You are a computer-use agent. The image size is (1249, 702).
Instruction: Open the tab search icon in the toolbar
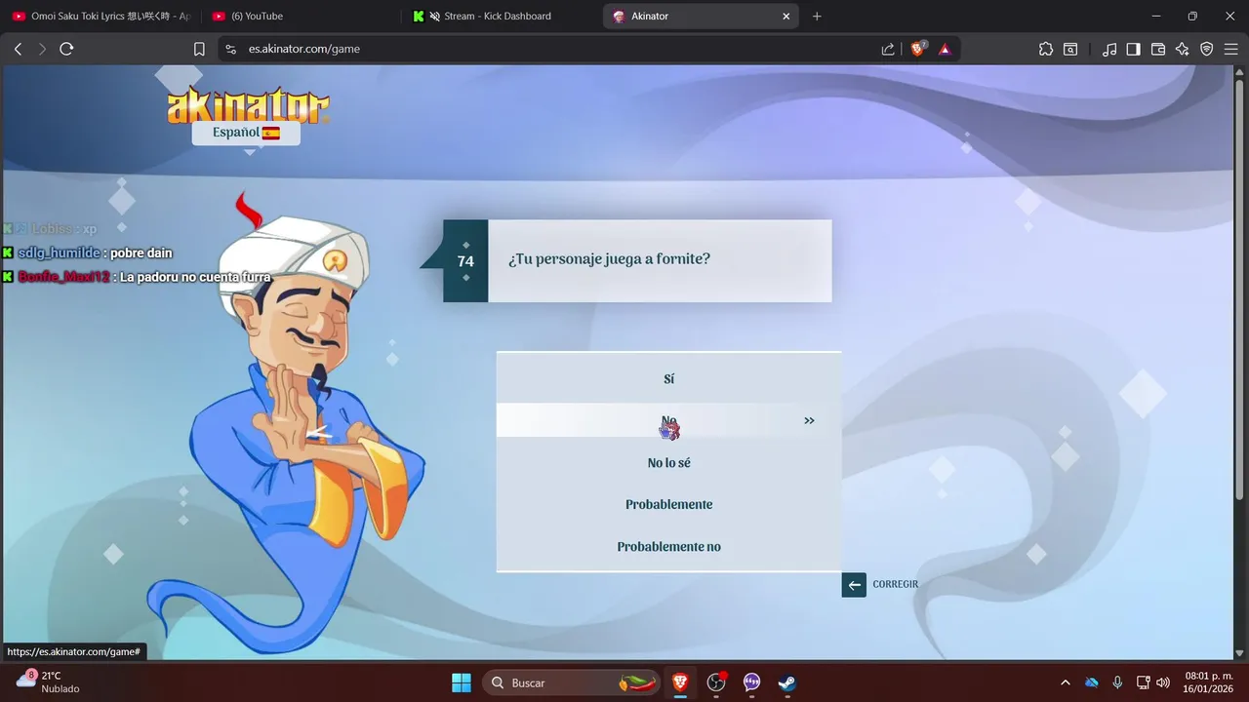pos(1070,49)
